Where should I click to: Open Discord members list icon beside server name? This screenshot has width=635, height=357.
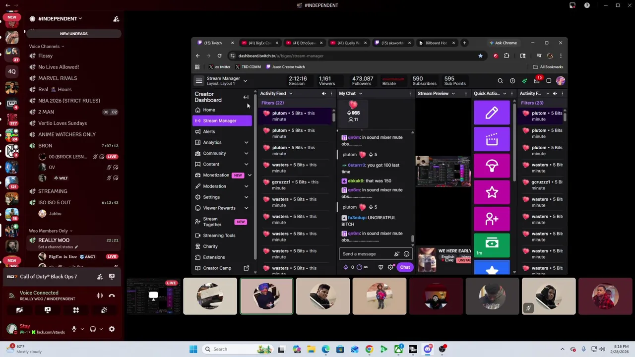point(116,19)
